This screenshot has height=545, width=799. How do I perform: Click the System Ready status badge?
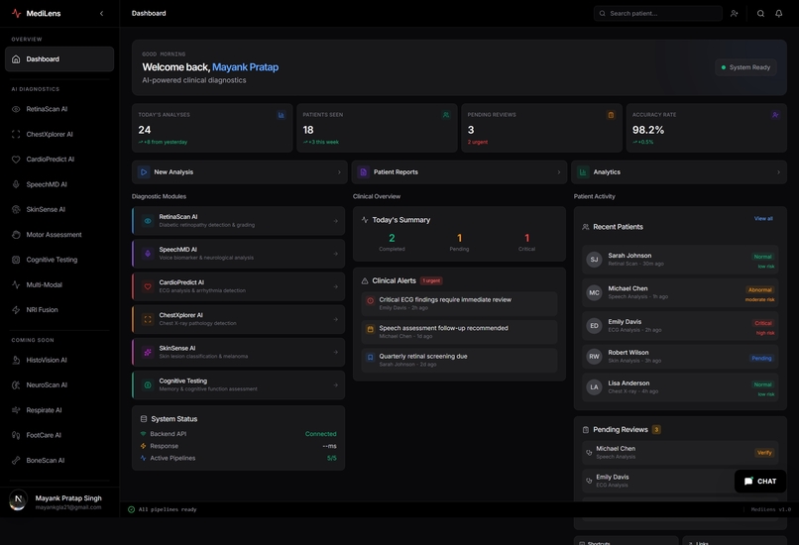746,67
